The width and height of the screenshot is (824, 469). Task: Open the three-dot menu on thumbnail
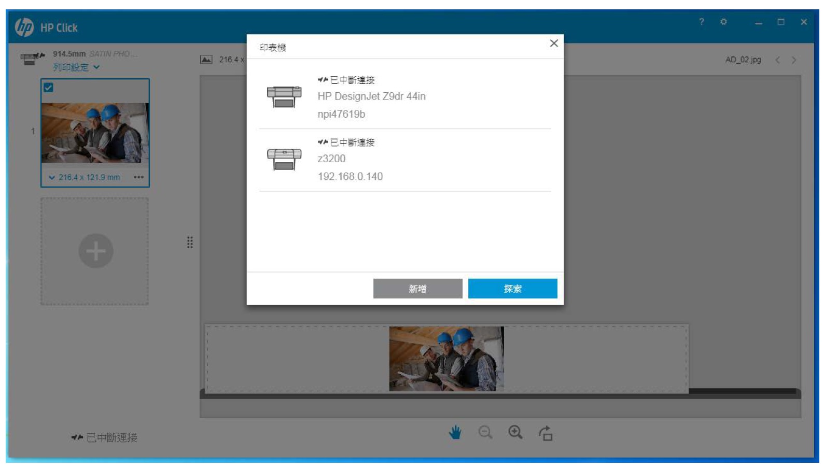[138, 177]
